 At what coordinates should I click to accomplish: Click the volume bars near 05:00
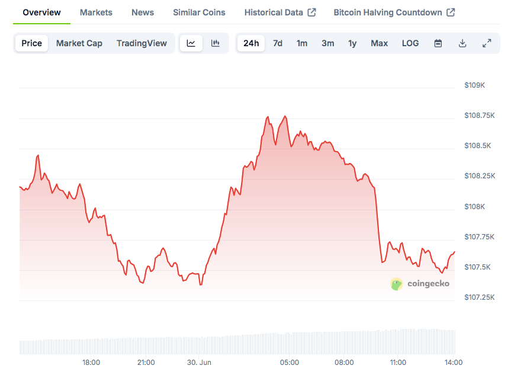(290, 344)
